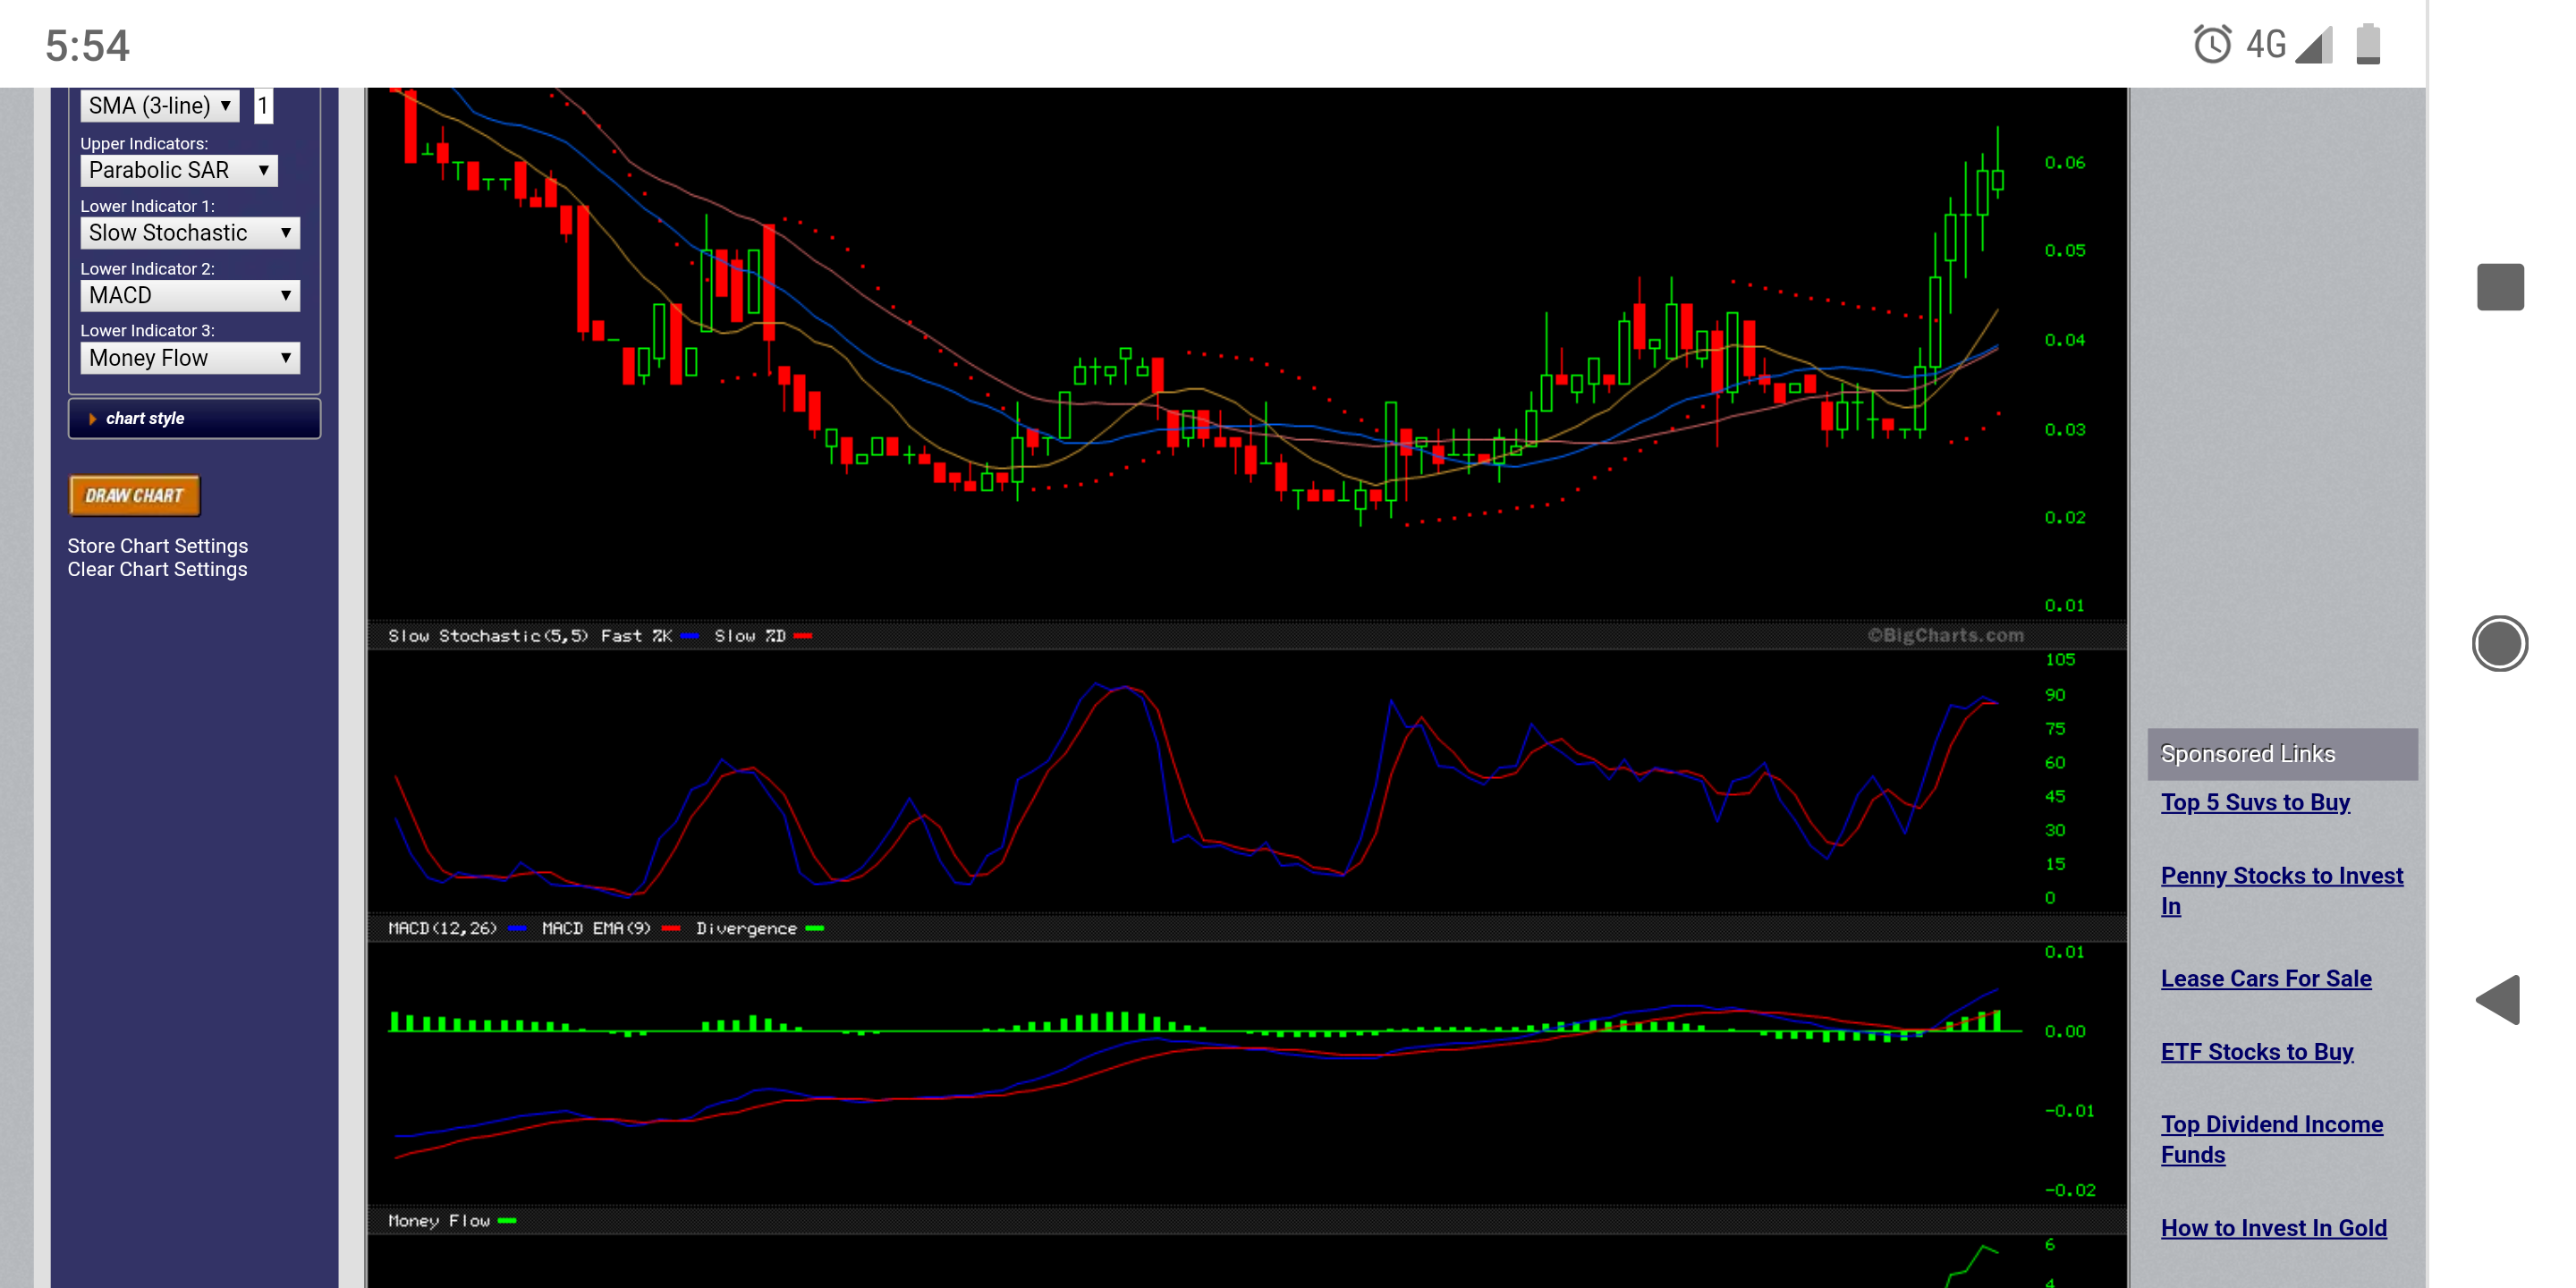This screenshot has width=2576, height=1288.
Task: Open the Parabolic SAR upper indicator dropdown
Action: (179, 170)
